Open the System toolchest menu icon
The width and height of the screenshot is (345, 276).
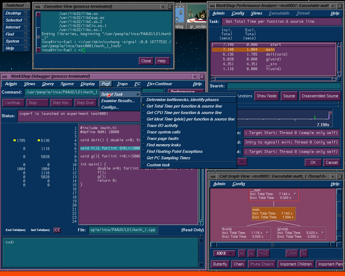pos(26,41)
